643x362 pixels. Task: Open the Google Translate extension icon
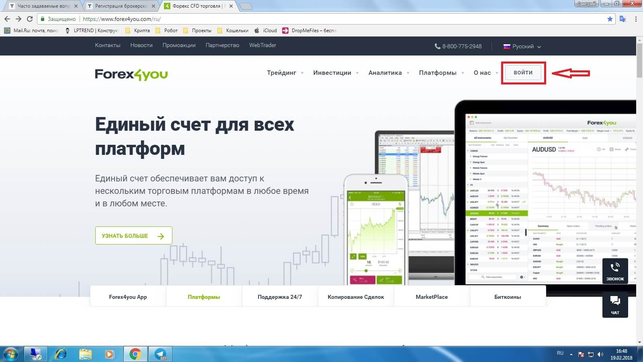click(623, 19)
